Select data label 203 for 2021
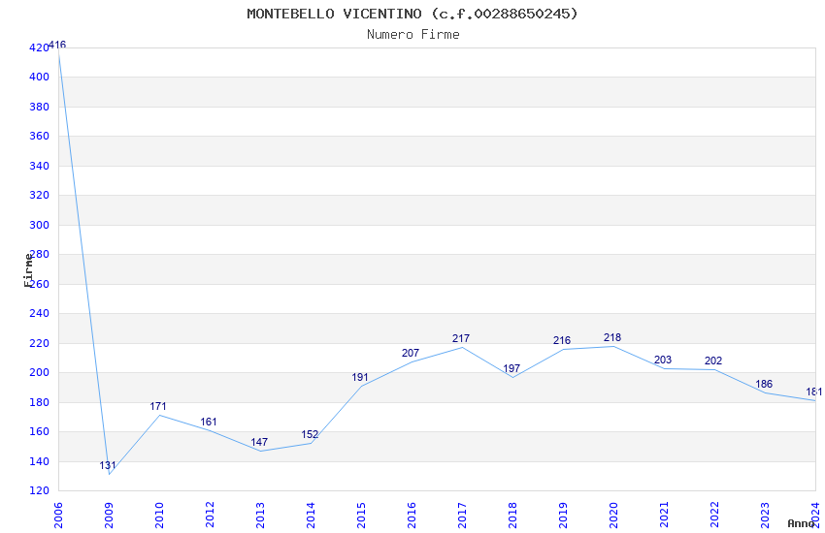Image resolution: width=825 pixels, height=533 pixels. coord(663,360)
